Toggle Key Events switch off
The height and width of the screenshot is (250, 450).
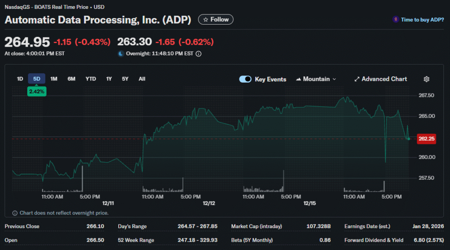[x=245, y=79]
